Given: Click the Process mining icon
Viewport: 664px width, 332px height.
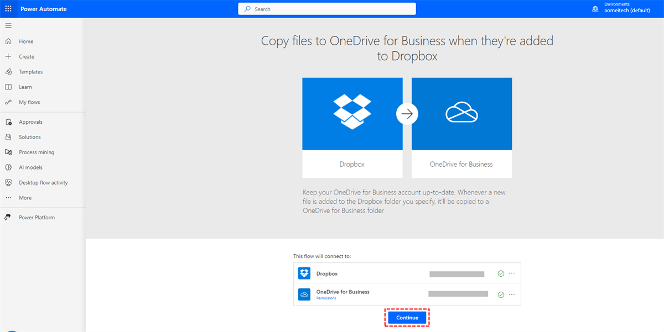Looking at the screenshot, I should (8, 152).
